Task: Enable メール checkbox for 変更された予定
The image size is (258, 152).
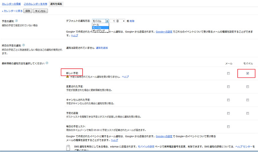Action: pos(228,86)
